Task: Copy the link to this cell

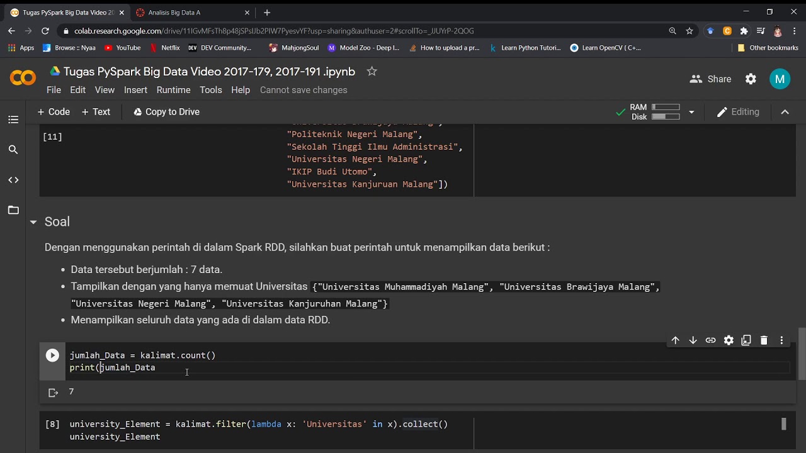Action: [710, 340]
